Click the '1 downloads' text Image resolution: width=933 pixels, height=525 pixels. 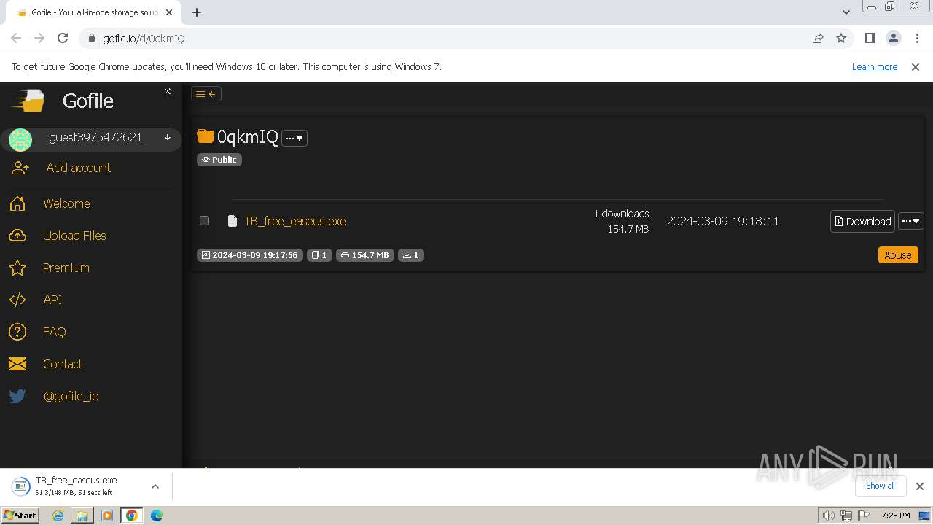pos(621,214)
